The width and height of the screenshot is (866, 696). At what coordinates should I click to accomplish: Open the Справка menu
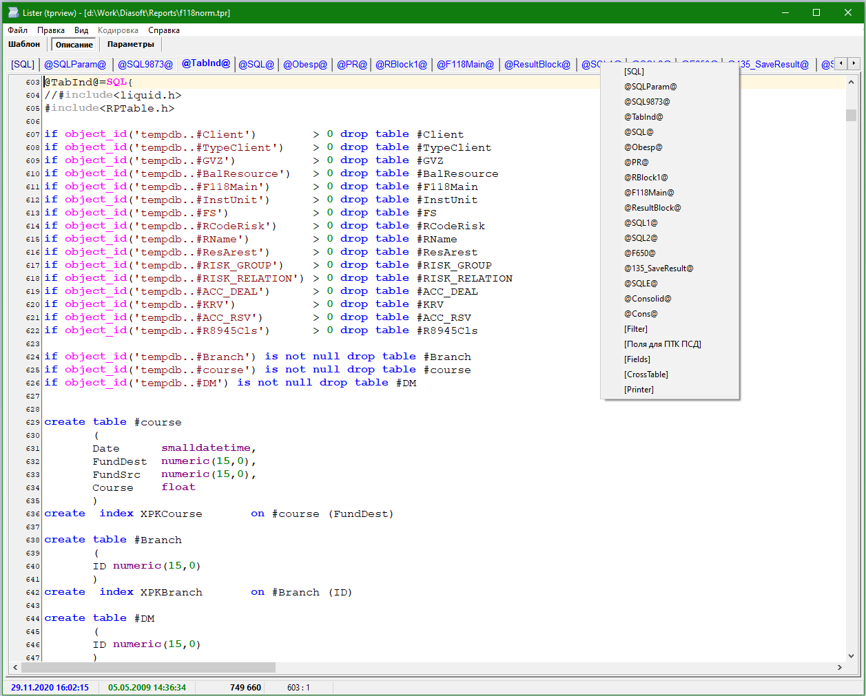point(164,30)
